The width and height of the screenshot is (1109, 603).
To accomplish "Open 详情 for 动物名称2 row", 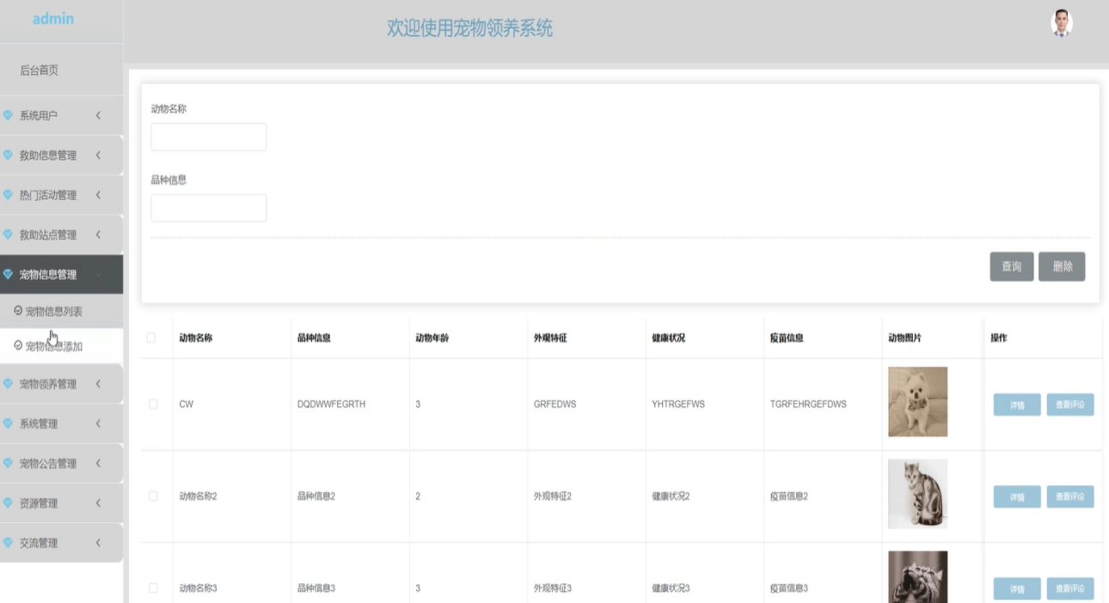I will (x=1017, y=496).
